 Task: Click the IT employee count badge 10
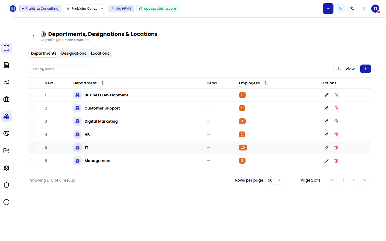coord(243,148)
